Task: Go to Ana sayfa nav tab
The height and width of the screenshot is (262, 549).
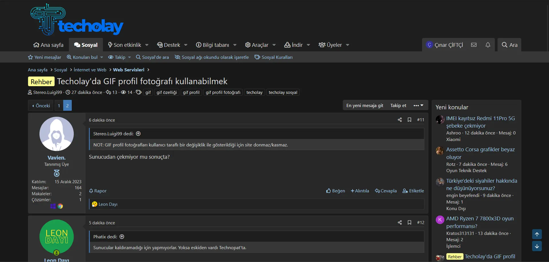Action: pos(48,45)
